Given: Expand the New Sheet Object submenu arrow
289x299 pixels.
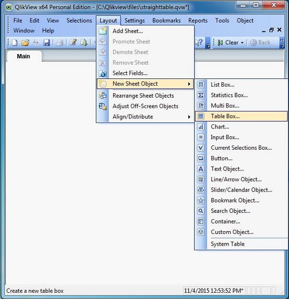Looking at the screenshot, I should pos(189,84).
